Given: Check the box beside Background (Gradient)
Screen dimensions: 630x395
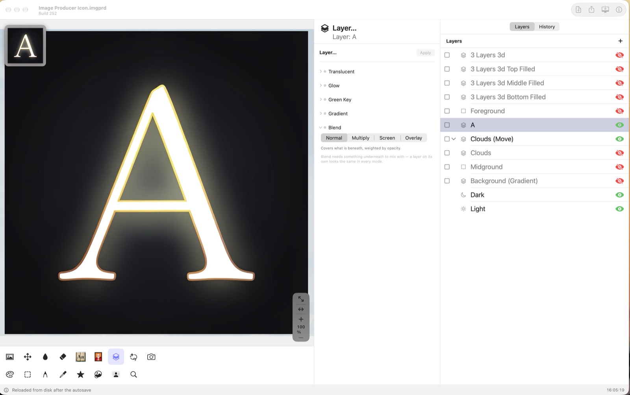Looking at the screenshot, I should [447, 181].
